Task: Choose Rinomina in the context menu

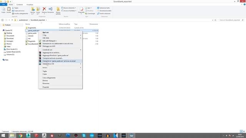Action: (60, 84)
